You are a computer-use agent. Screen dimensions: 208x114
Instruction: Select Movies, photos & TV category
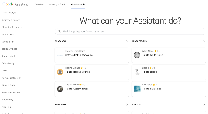(x=11, y=78)
